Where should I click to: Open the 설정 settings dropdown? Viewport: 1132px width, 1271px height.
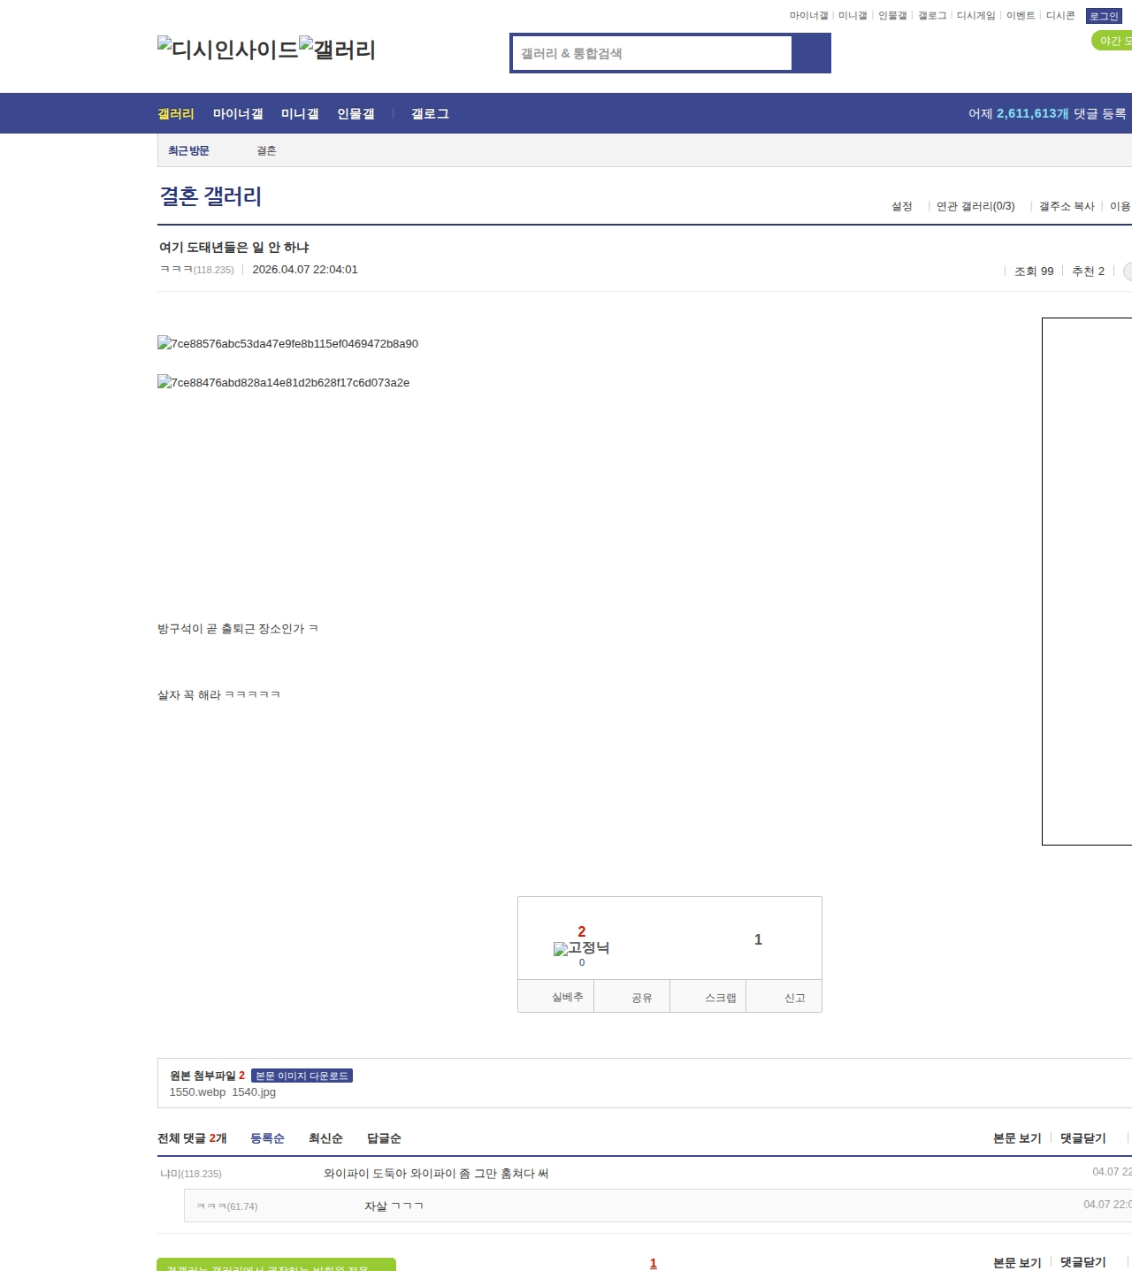pos(901,206)
